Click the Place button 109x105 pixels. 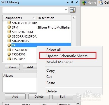pyautogui.click(x=12, y=67)
